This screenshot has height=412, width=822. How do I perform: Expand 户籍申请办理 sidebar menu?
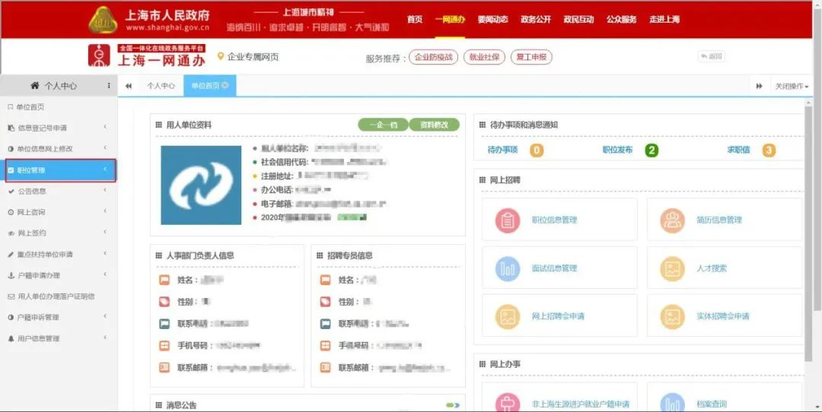[x=59, y=275]
